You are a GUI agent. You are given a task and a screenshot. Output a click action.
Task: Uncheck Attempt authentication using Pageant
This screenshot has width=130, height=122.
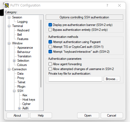pyautogui.click(x=50, y=42)
